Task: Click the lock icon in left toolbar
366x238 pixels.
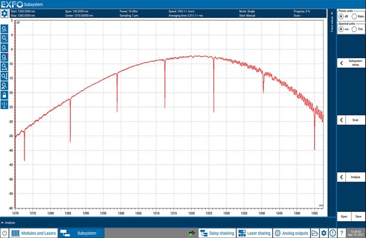Action: 4,95
